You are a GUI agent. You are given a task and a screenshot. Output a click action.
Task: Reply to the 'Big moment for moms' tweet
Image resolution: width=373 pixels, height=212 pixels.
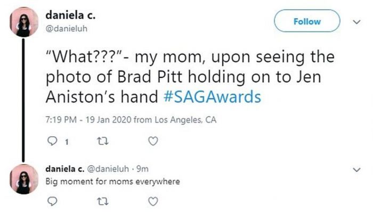point(52,201)
